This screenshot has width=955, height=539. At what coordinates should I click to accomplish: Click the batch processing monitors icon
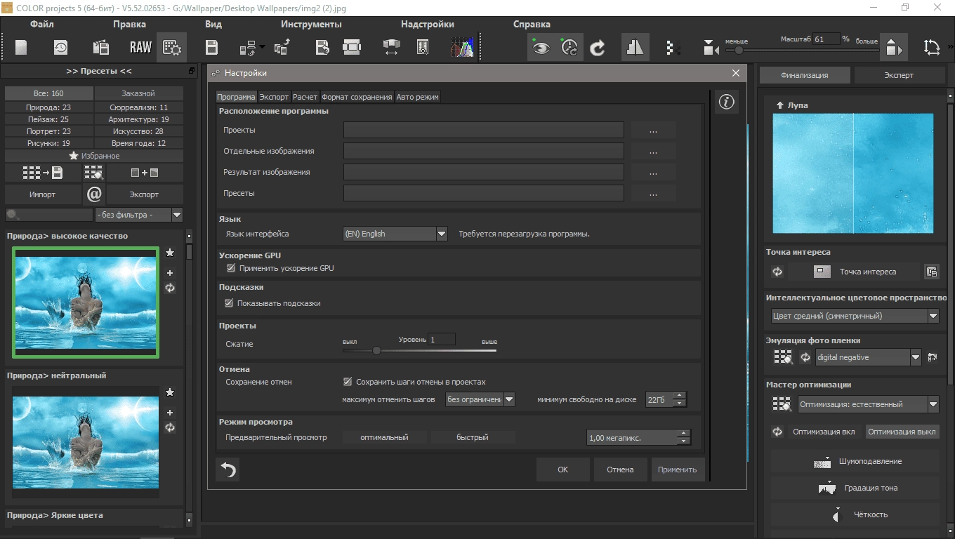[247, 48]
